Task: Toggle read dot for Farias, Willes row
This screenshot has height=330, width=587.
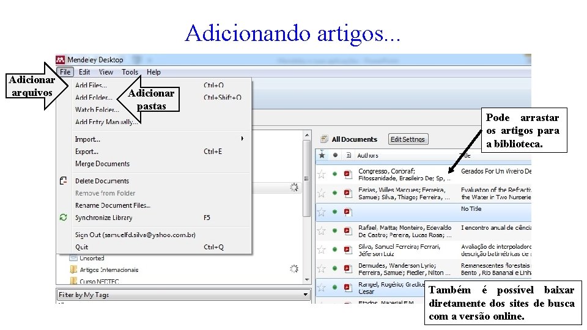Action: pos(334,193)
